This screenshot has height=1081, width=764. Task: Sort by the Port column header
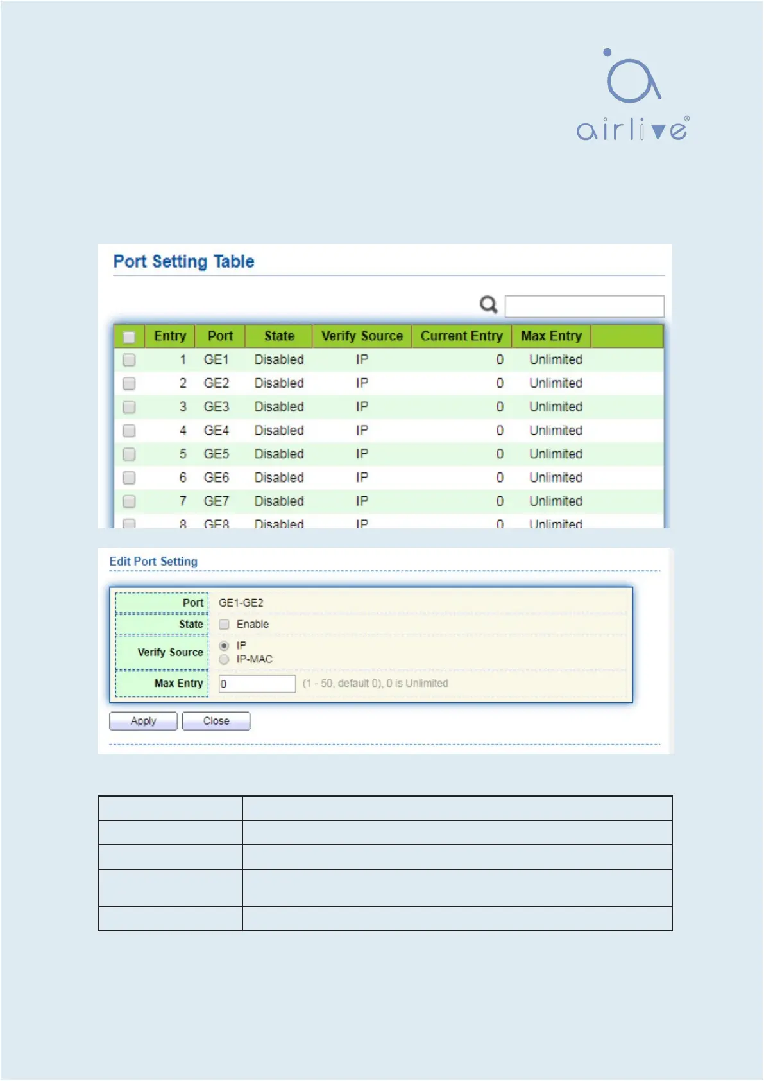220,336
